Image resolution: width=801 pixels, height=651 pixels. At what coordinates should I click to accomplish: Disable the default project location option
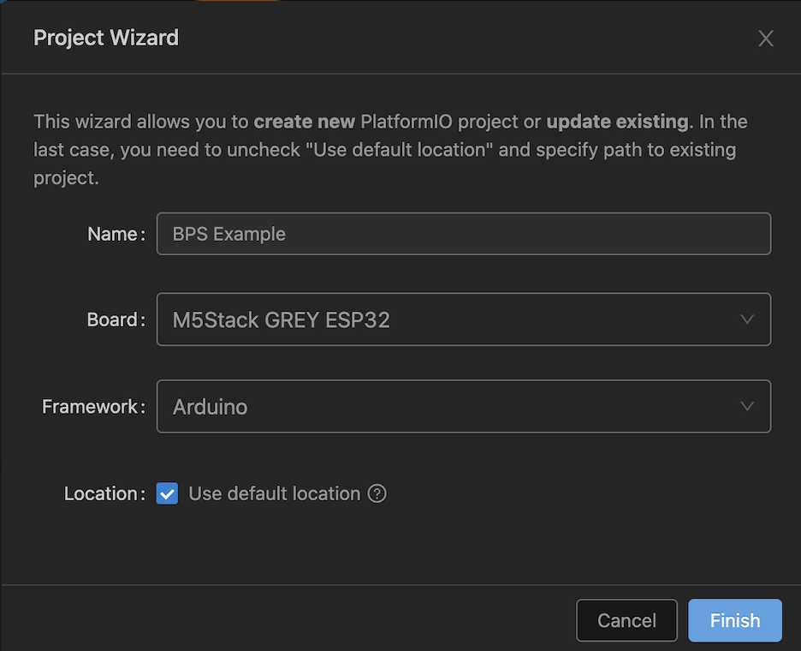(166, 493)
